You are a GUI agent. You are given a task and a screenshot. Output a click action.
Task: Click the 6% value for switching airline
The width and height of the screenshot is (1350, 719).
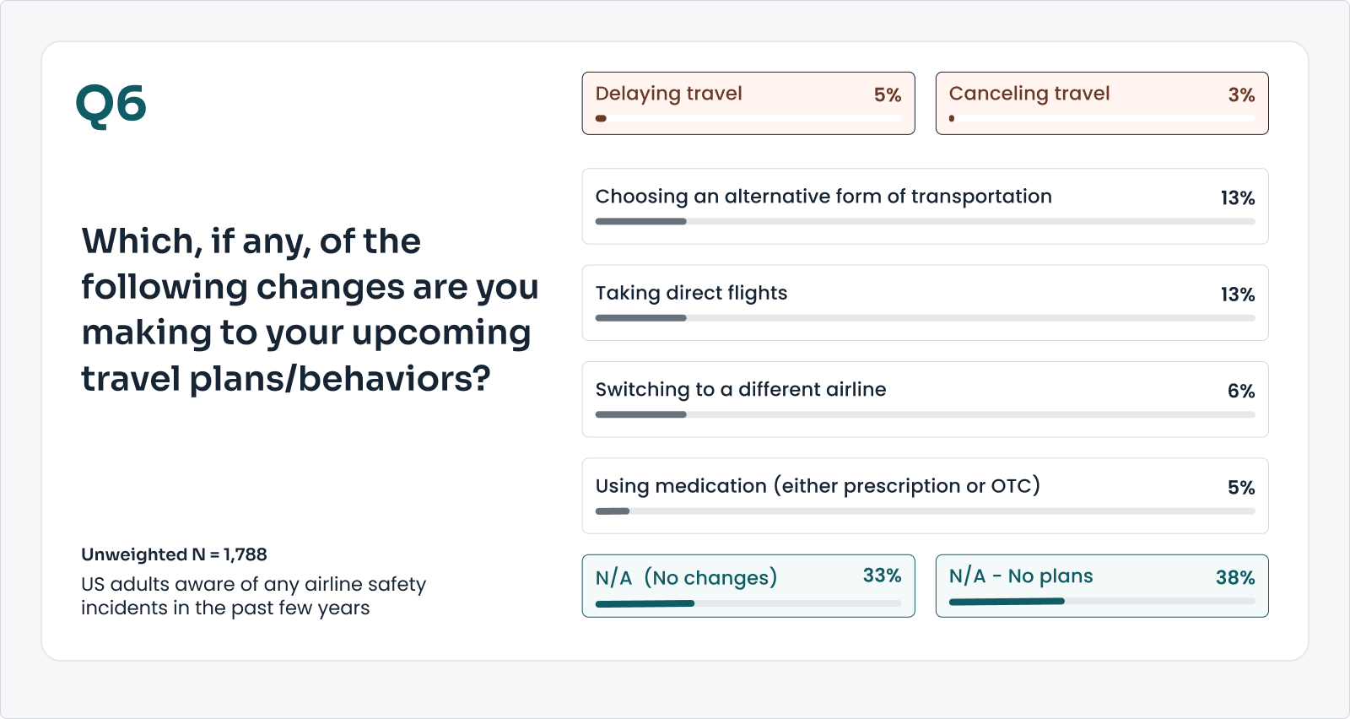click(1240, 392)
